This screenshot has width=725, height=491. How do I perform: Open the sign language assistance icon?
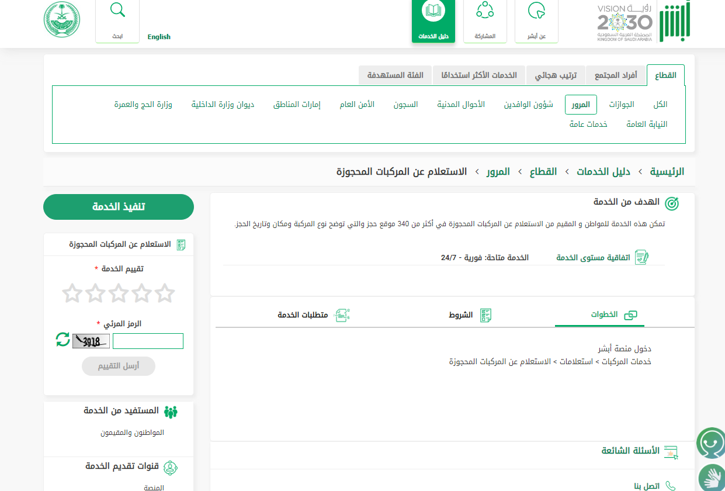click(x=712, y=478)
